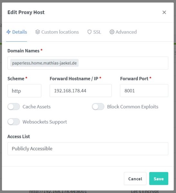The height and width of the screenshot is (193, 176).
Task: Open the Scheme dropdown showing http
Action: [24, 91]
